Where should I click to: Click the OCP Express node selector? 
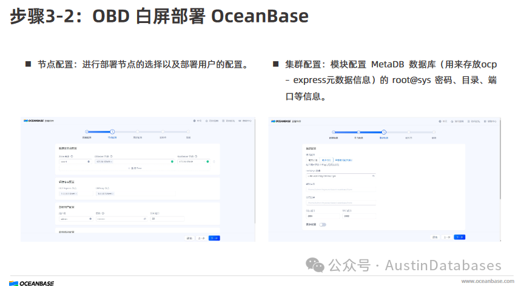point(76,194)
